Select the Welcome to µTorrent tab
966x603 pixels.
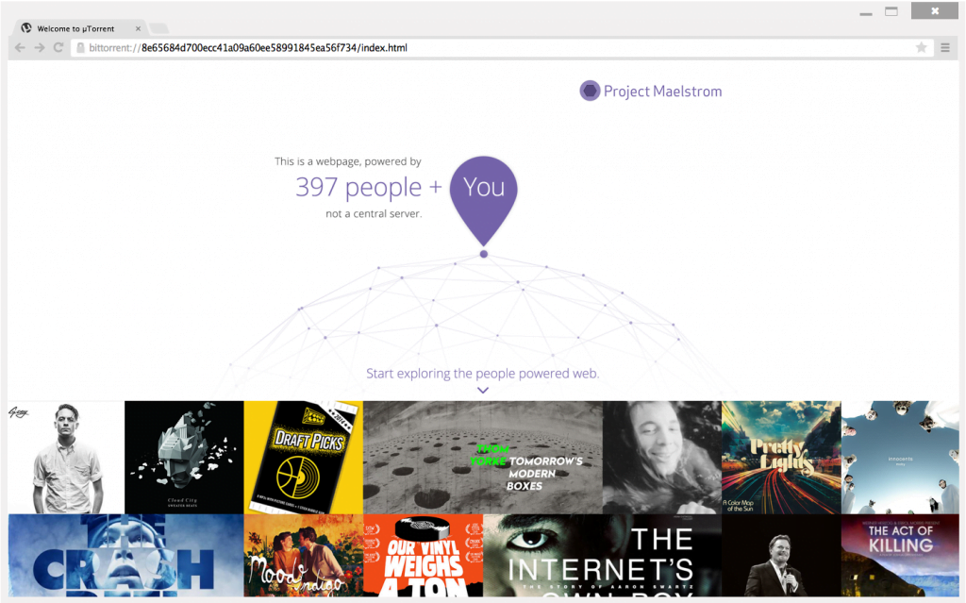[75, 28]
